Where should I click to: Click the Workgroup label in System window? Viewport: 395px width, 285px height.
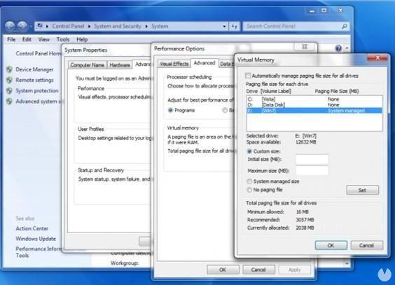(x=125, y=263)
